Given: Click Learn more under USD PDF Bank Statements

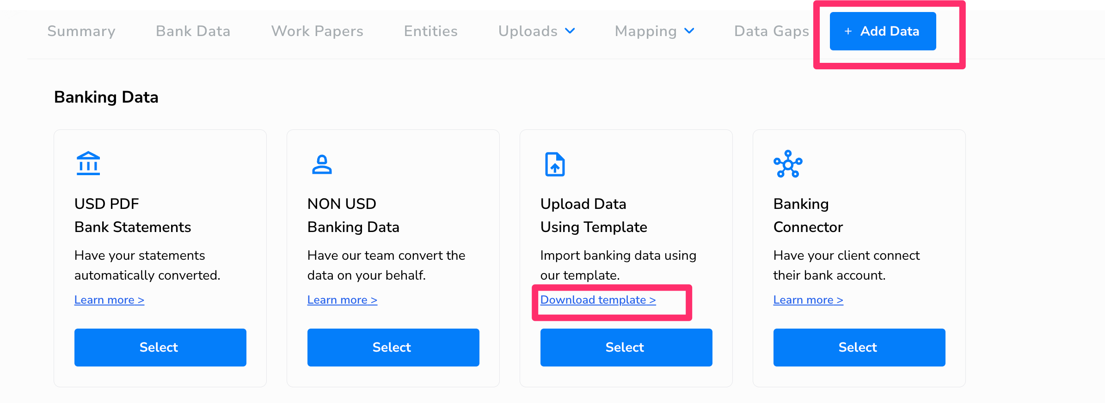Looking at the screenshot, I should tap(109, 299).
